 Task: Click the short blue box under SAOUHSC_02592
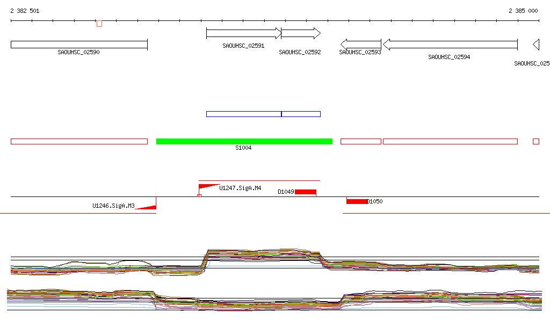coord(301,114)
